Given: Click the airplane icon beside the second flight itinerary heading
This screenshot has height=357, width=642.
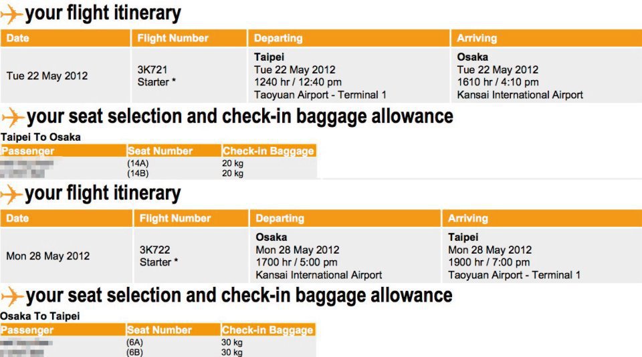Looking at the screenshot, I should tap(12, 195).
